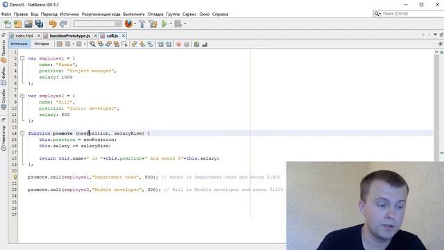Screen dimensions: 444x250
Task: Click the Build Project hammer icon
Action: tap(142, 24)
